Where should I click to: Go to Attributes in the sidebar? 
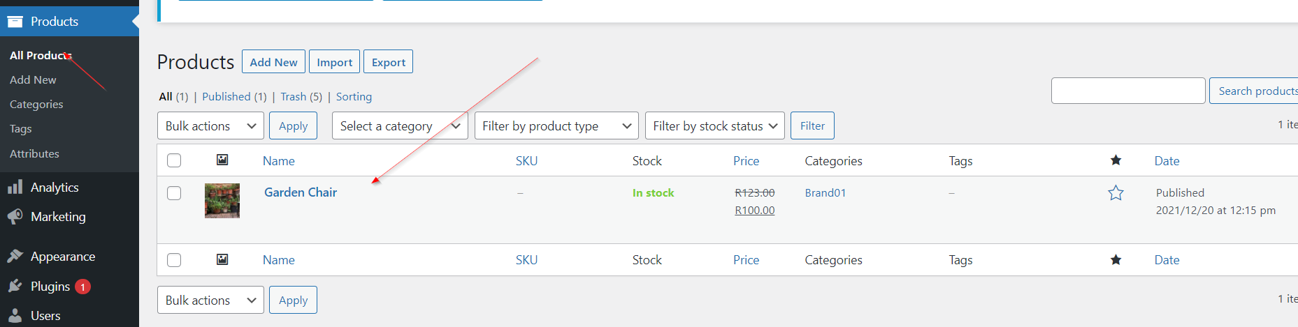(34, 154)
